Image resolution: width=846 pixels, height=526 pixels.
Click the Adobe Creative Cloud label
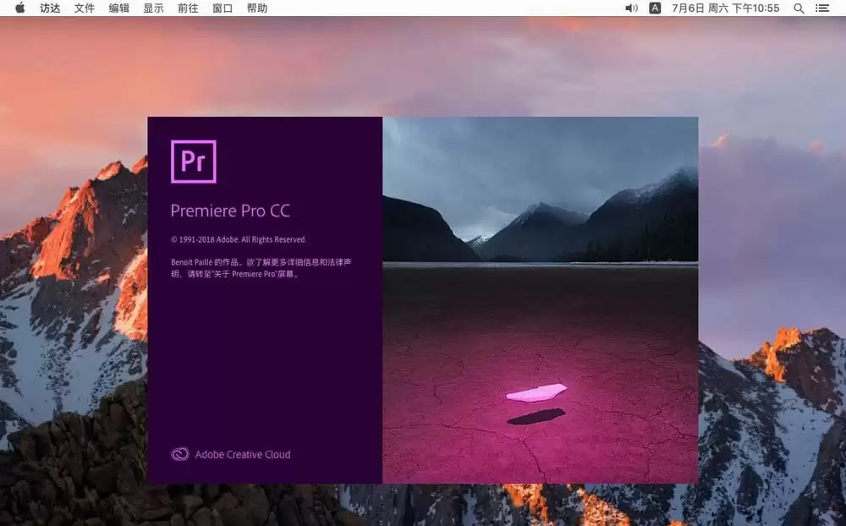coord(243,455)
